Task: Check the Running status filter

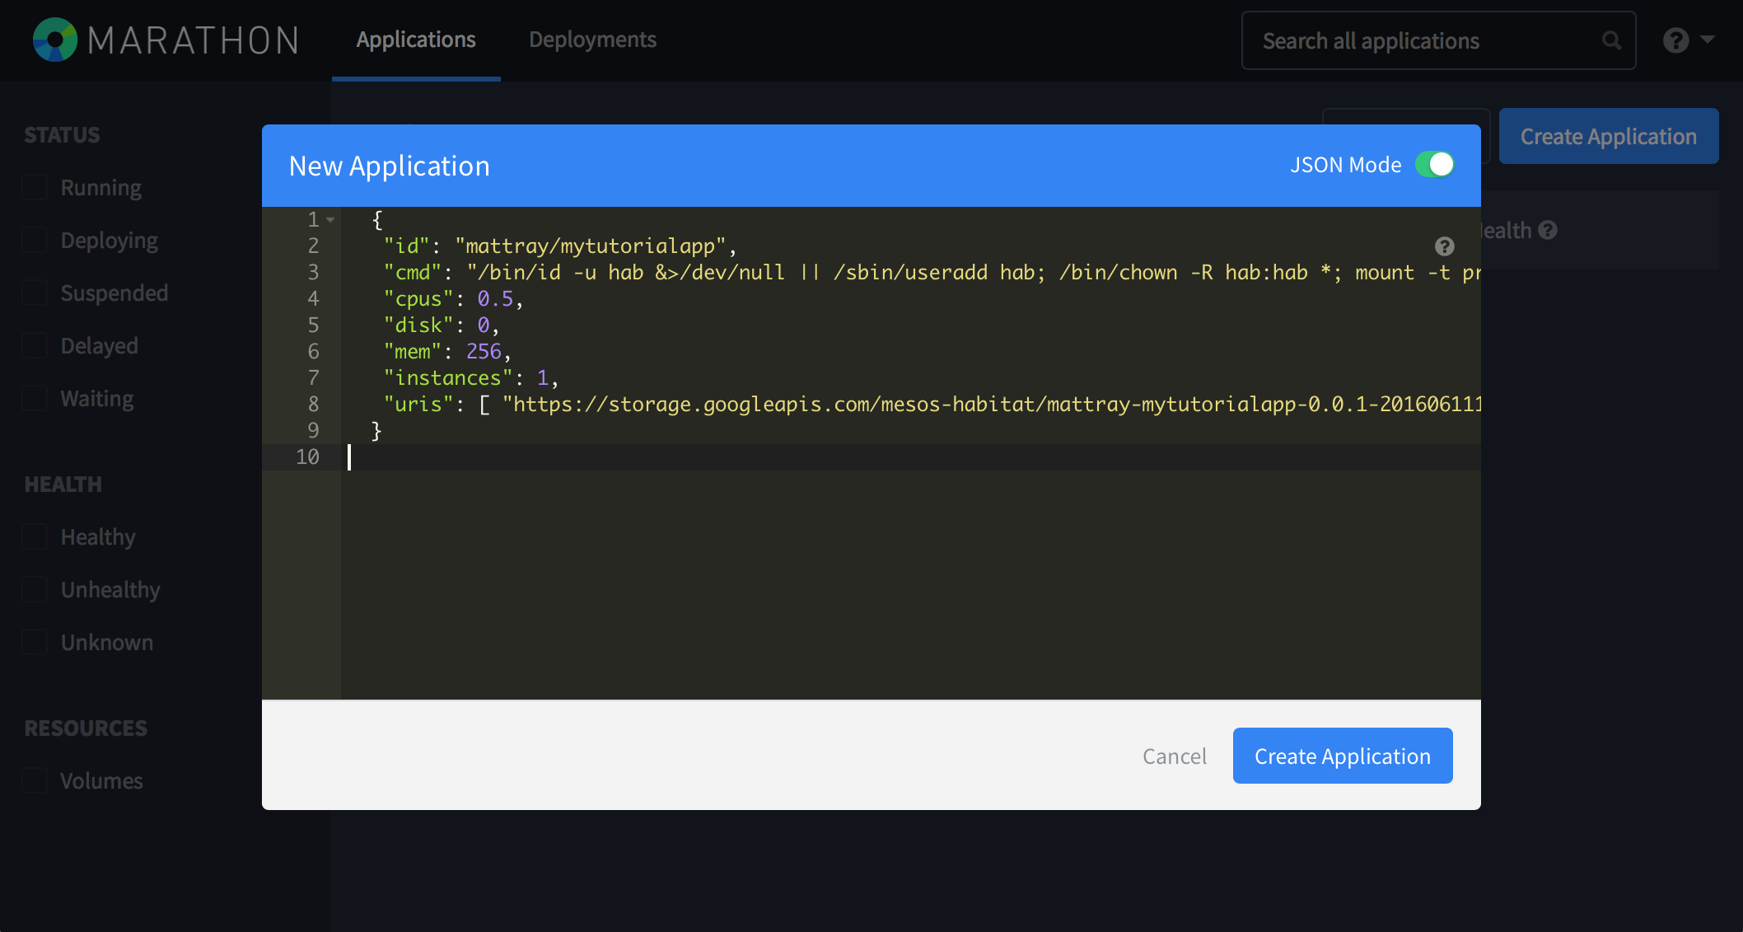Action: 34,187
